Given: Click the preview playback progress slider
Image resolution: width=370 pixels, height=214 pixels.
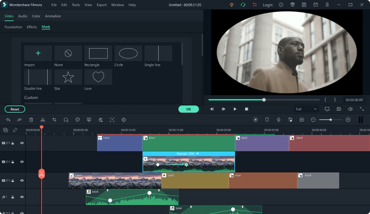Looking at the screenshot, I should 264,100.
